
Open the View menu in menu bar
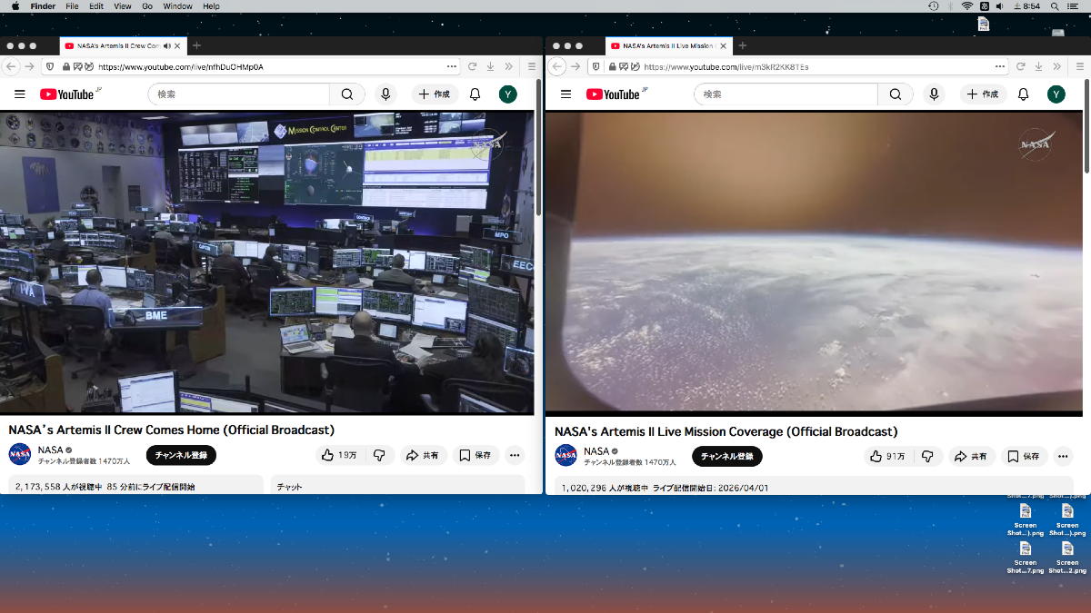[x=122, y=6]
